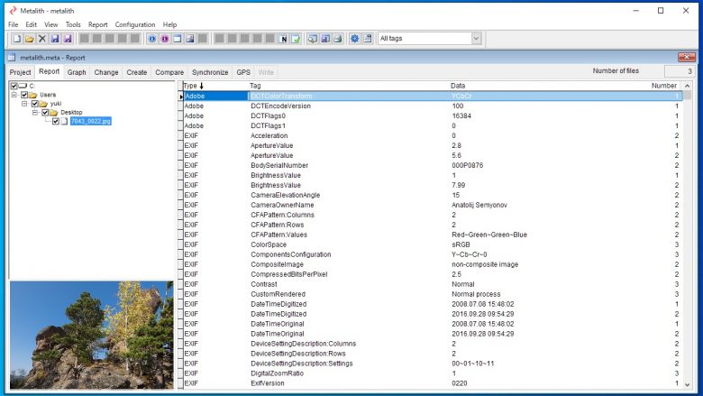Switch to the GPS tab
703x396 pixels.
(243, 72)
